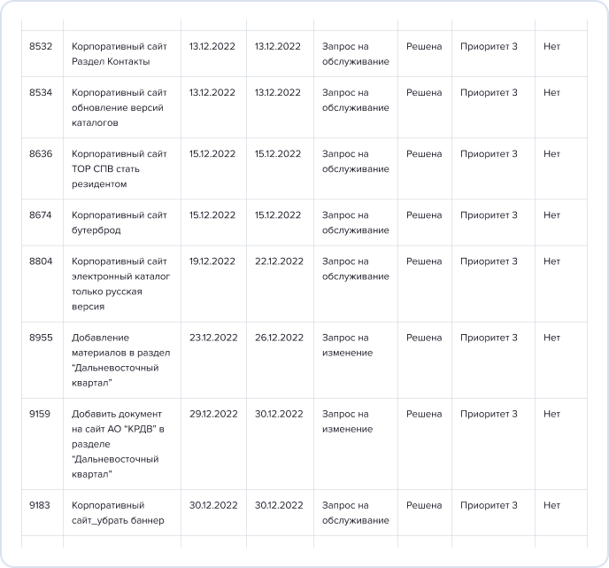Click ticket ID 9159
This screenshot has width=609, height=568.
point(41,414)
